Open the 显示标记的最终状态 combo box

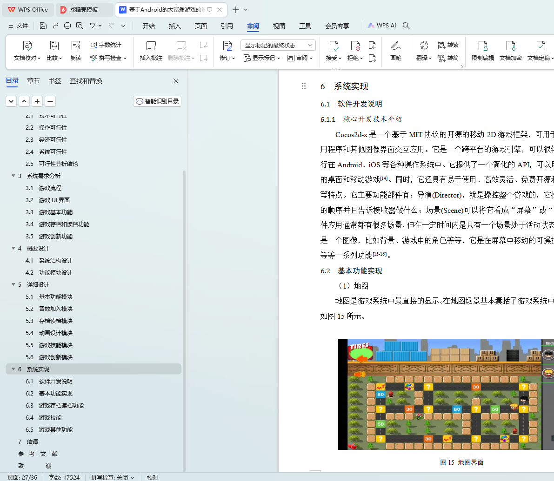click(x=278, y=45)
